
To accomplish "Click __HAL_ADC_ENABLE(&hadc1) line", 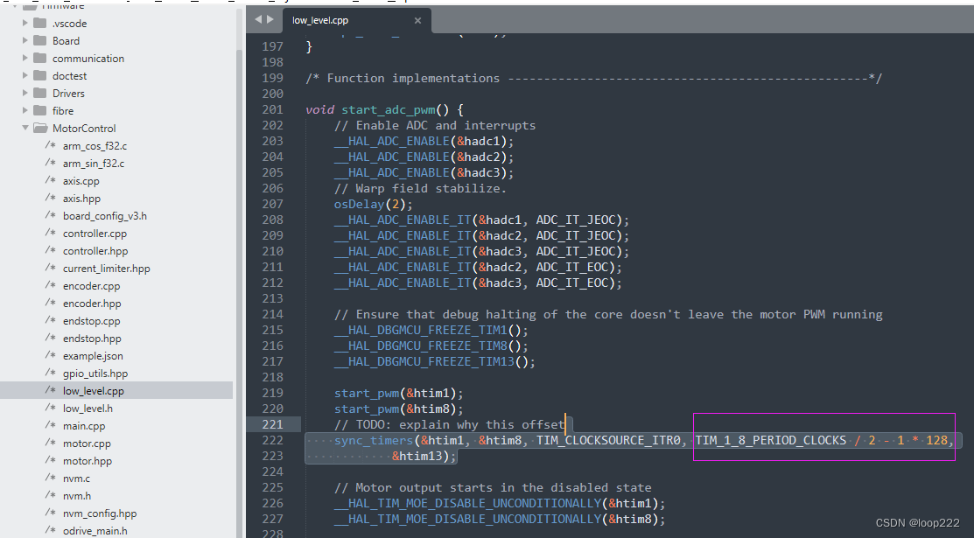I will [x=424, y=142].
